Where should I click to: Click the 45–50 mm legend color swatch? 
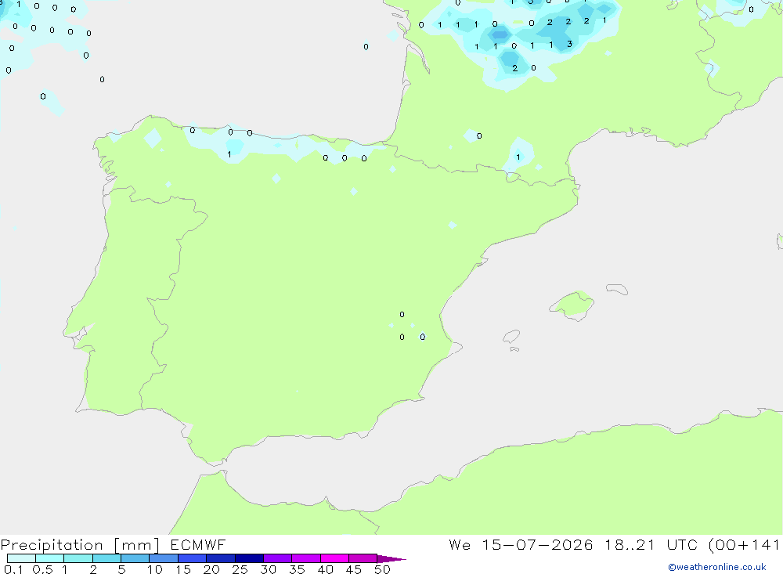click(x=363, y=558)
